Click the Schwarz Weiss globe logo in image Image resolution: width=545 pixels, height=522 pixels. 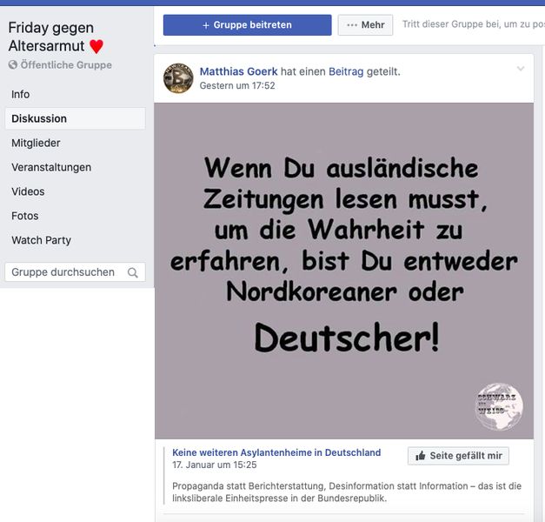[x=498, y=406]
